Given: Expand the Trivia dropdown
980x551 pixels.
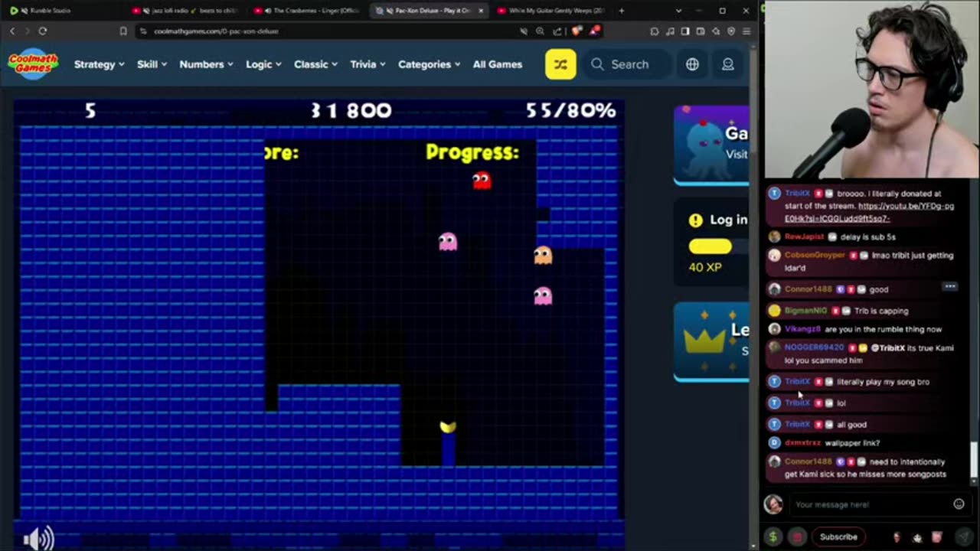Looking at the screenshot, I should (x=367, y=64).
